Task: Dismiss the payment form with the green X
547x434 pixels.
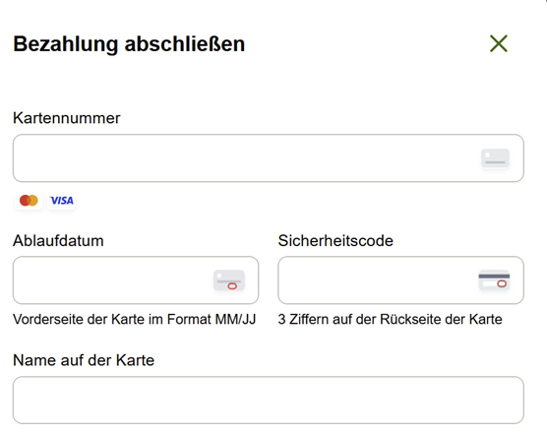Action: (499, 43)
